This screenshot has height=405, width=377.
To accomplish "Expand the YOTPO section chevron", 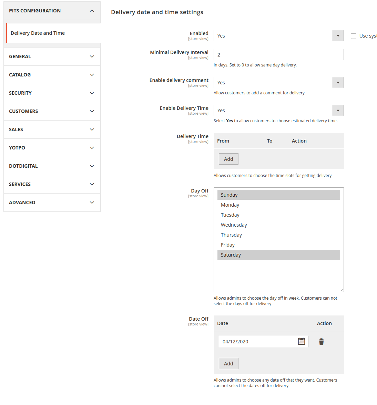I will pyautogui.click(x=92, y=147).
